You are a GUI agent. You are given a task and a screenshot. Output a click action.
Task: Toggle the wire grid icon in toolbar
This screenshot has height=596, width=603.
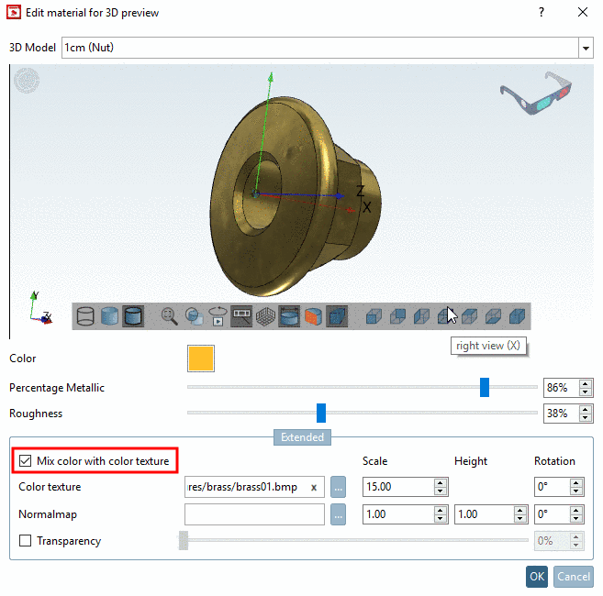pos(265,316)
